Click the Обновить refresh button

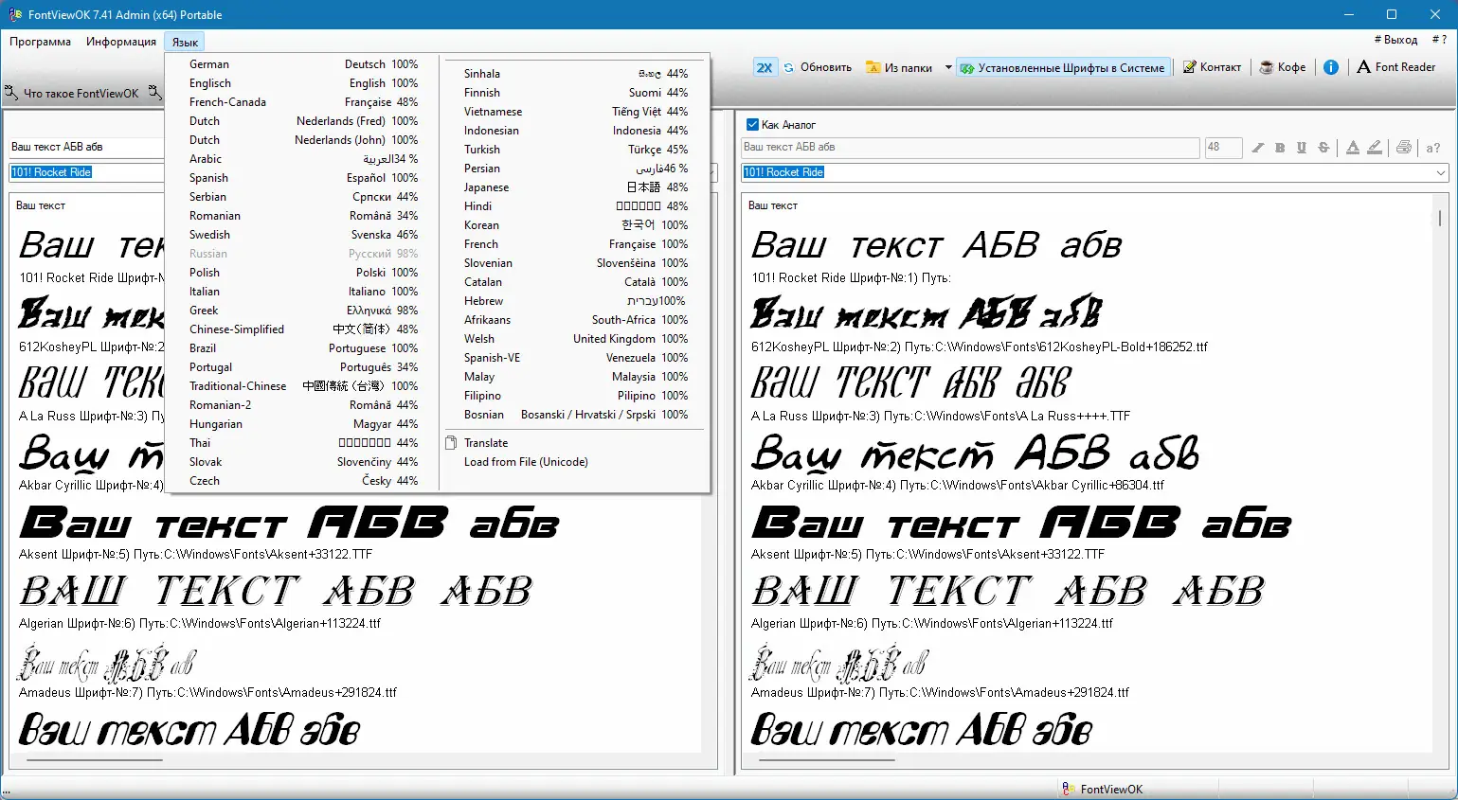[x=818, y=67]
